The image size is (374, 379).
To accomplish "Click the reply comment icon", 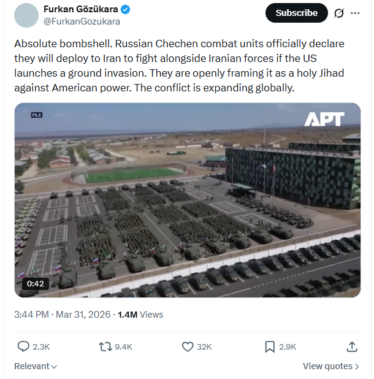I will click(x=23, y=346).
